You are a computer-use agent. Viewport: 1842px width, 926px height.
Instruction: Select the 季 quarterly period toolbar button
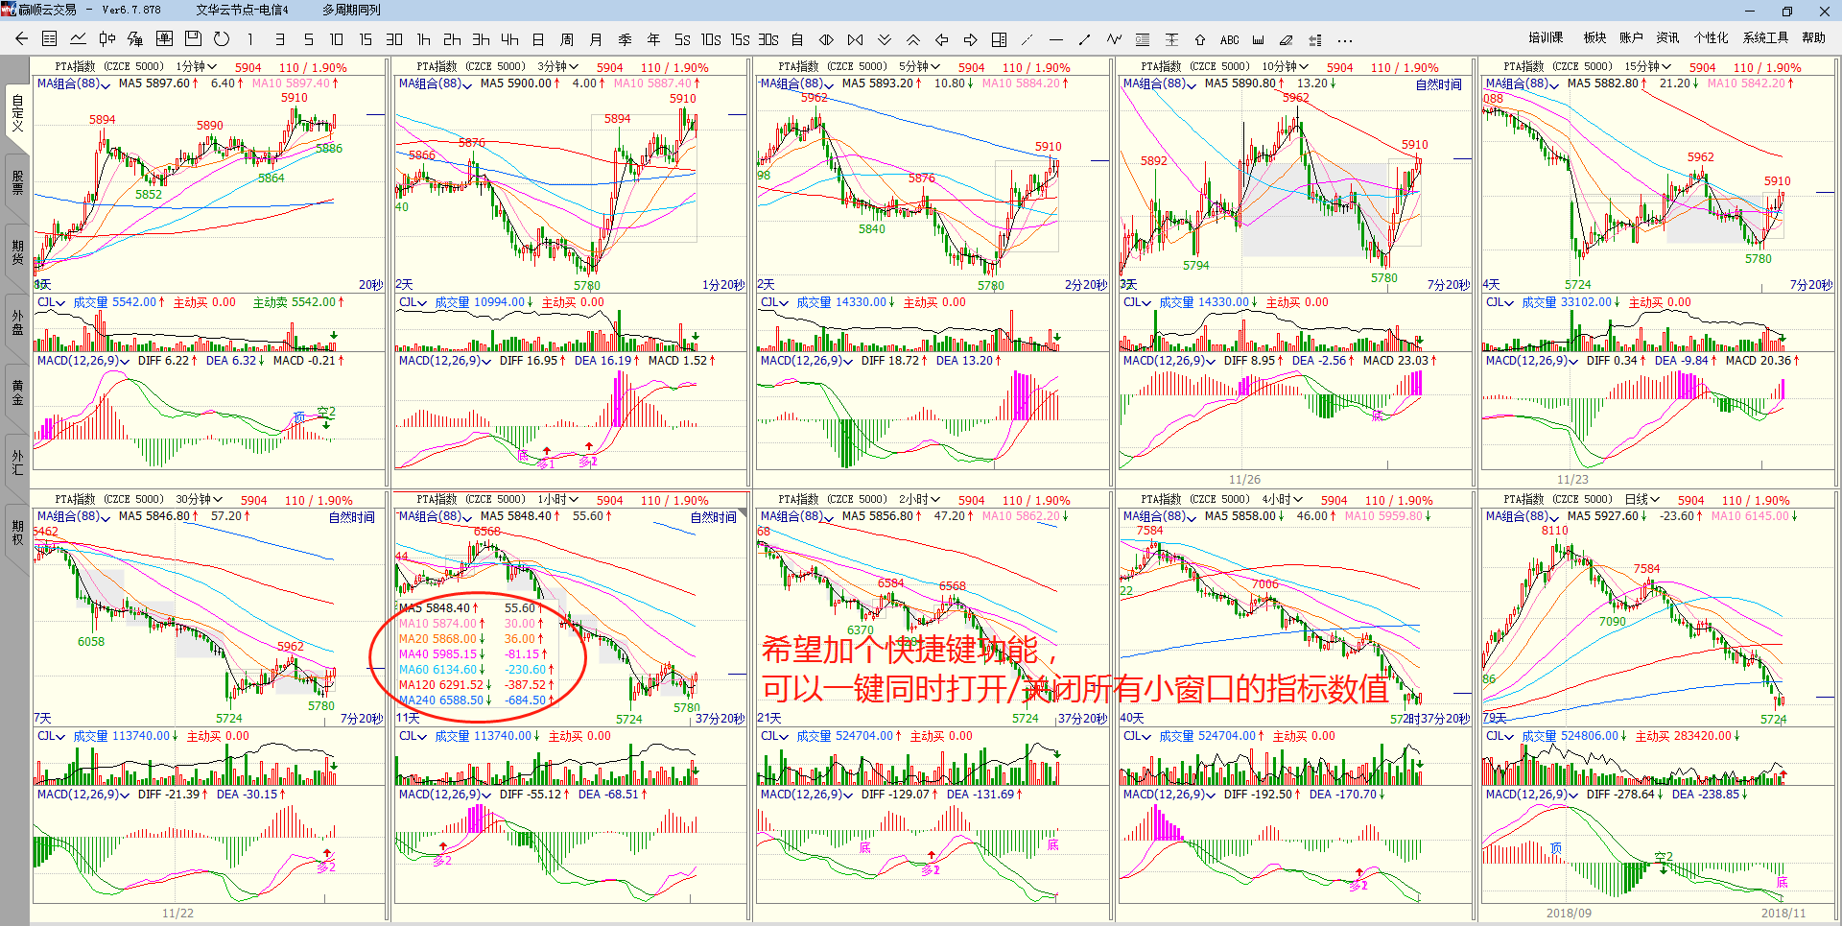tap(625, 39)
